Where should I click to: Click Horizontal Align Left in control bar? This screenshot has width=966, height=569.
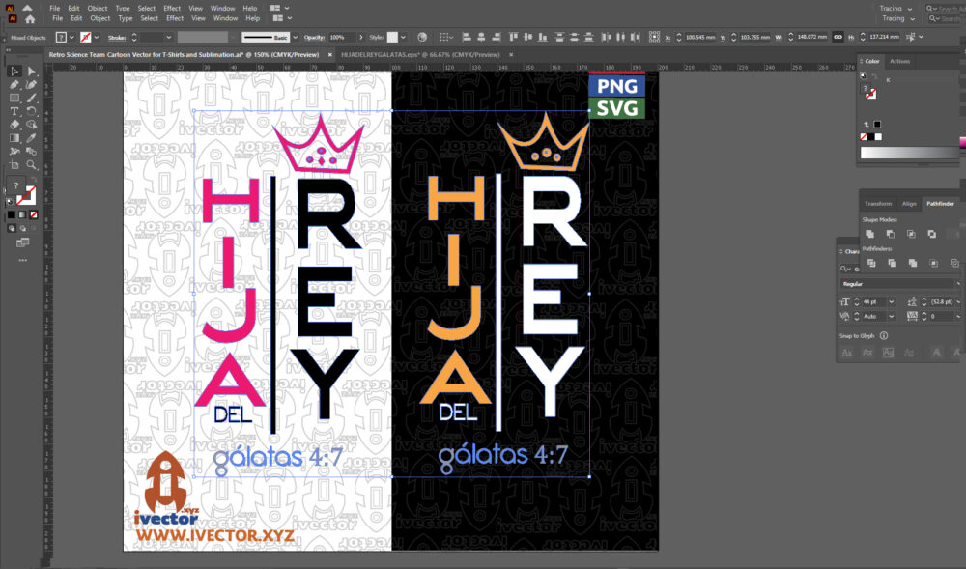467,37
